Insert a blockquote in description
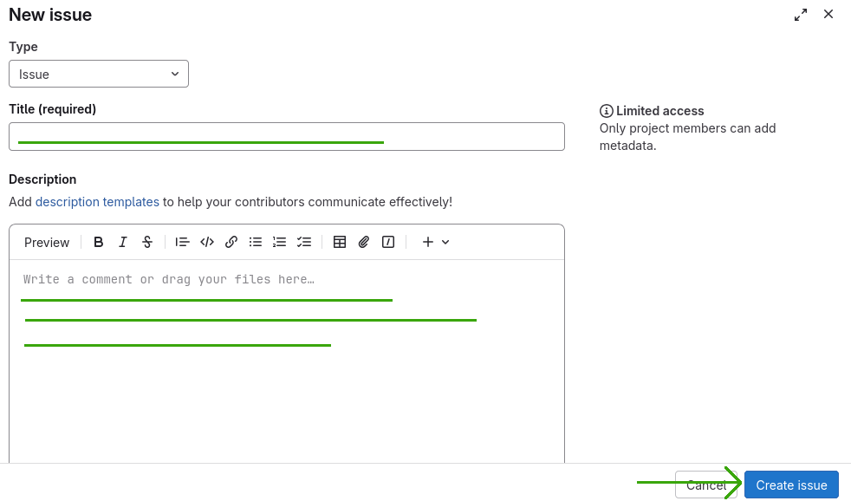The width and height of the screenshot is (851, 501). (x=182, y=243)
